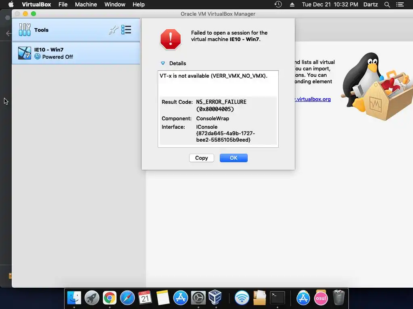Click the red error alert icon
This screenshot has width=413, height=309.
(171, 39)
